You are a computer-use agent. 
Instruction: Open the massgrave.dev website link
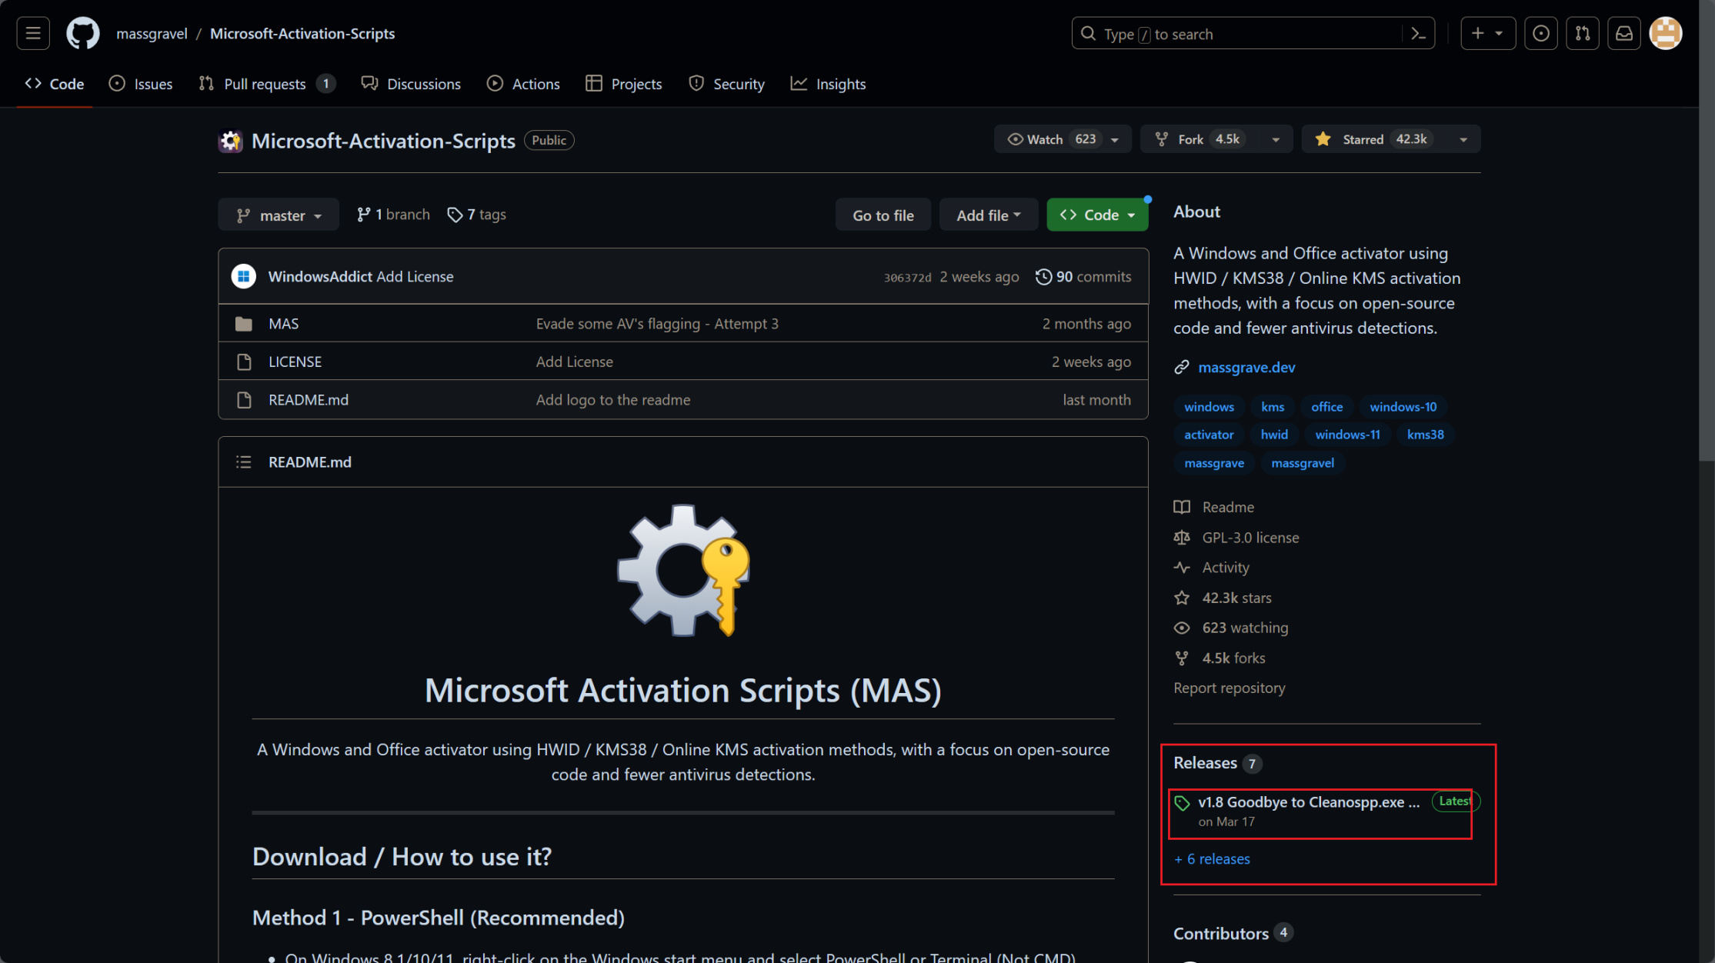point(1246,368)
